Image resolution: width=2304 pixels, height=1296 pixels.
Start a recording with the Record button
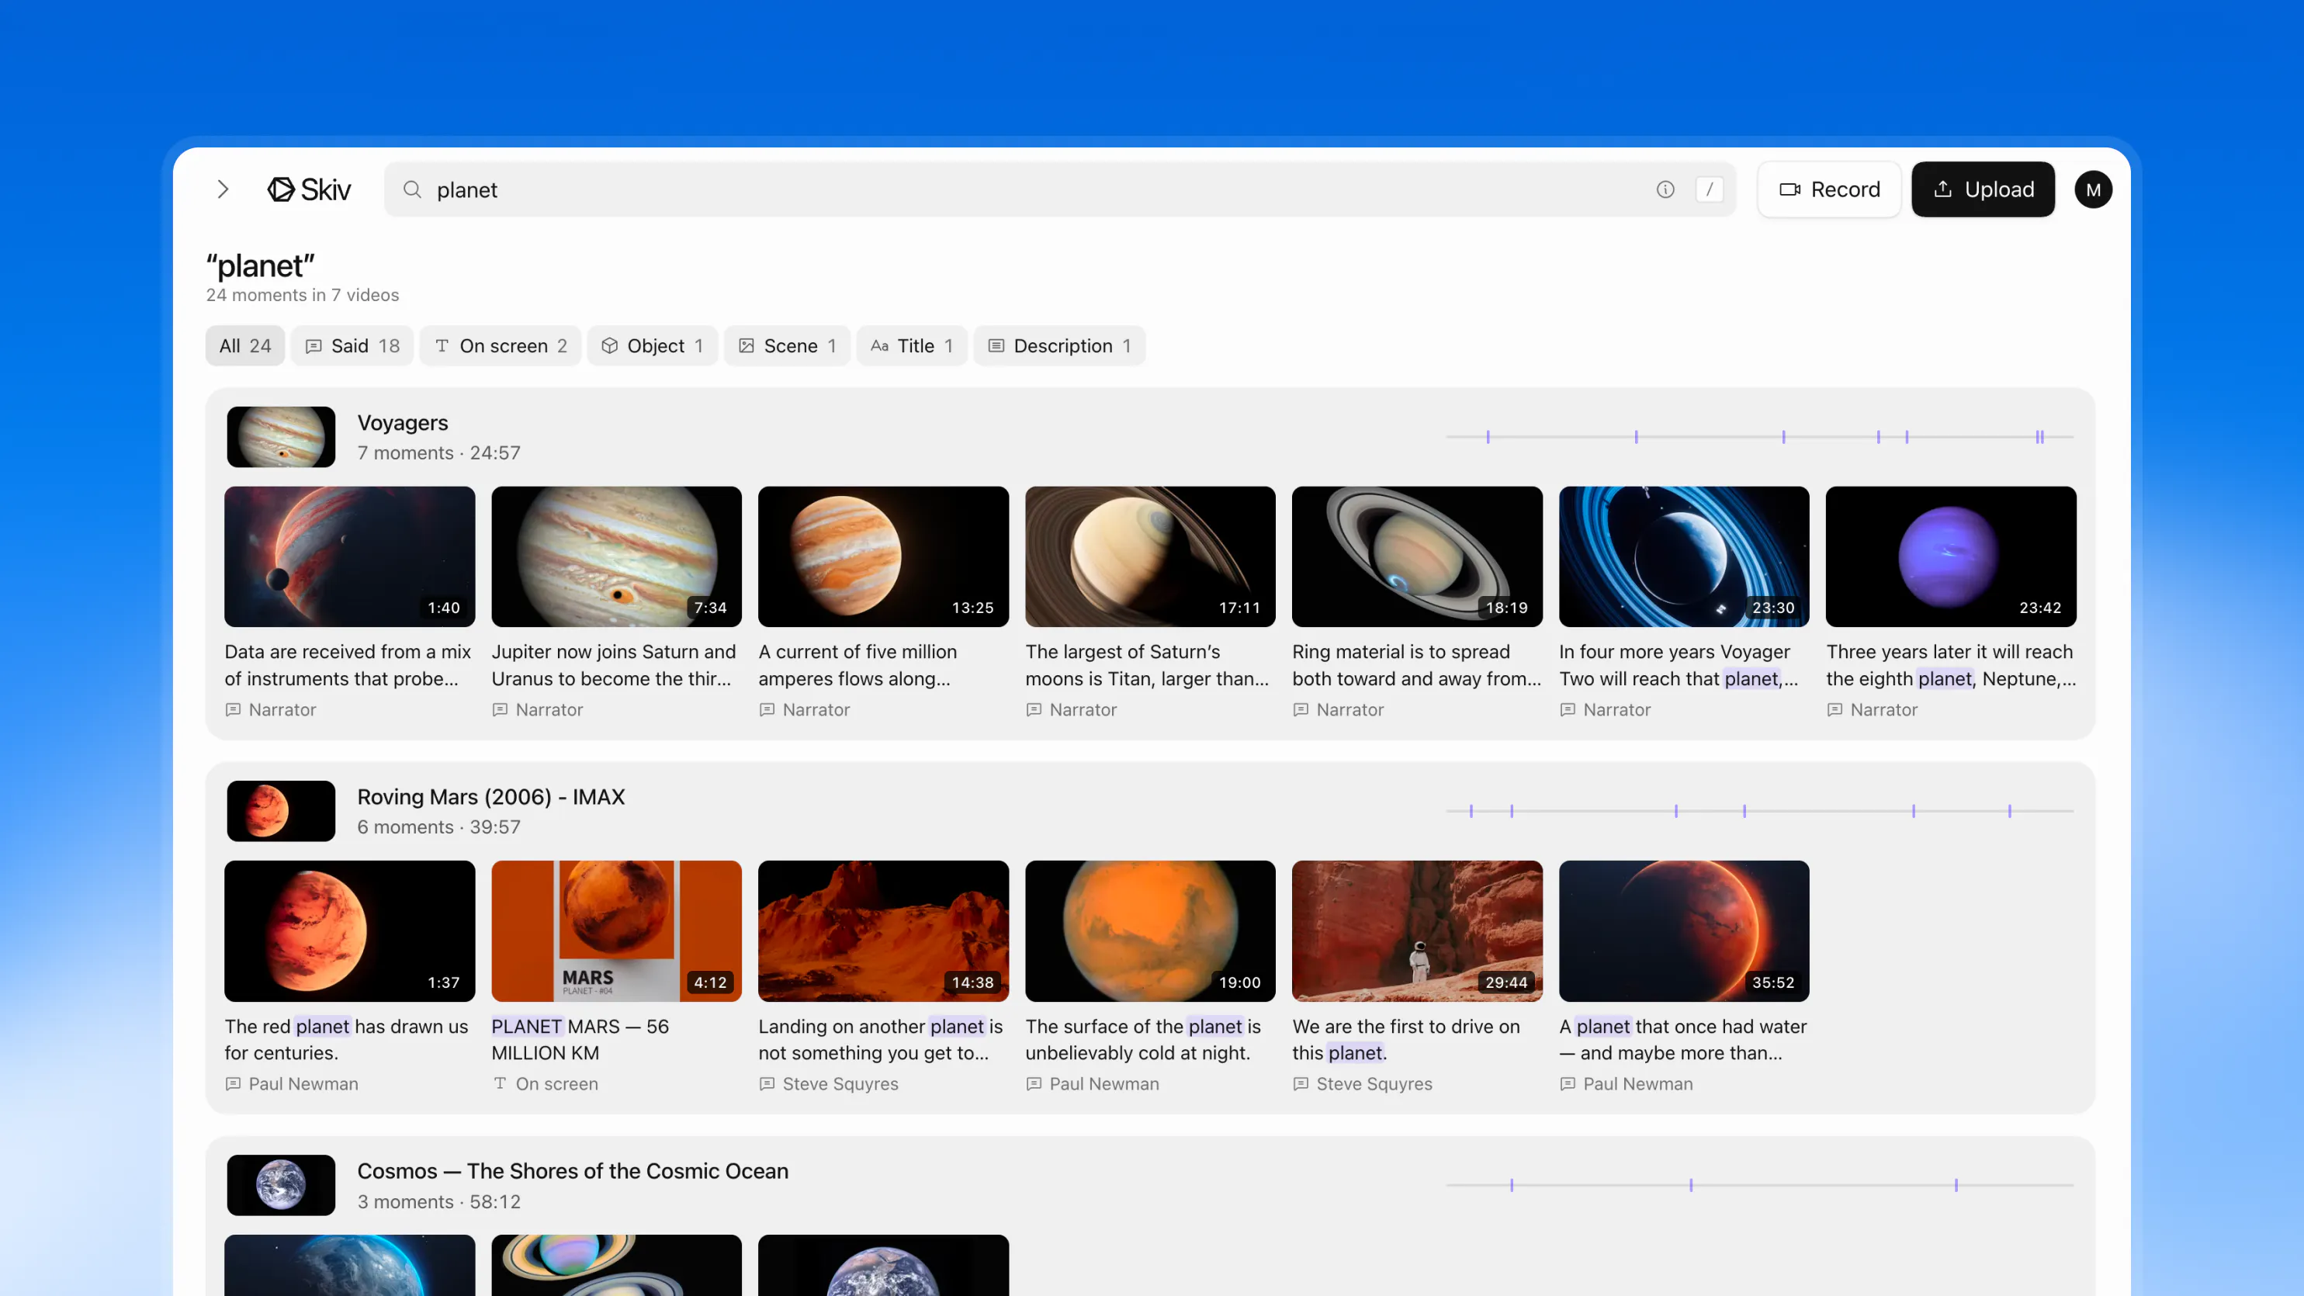pyautogui.click(x=1829, y=189)
